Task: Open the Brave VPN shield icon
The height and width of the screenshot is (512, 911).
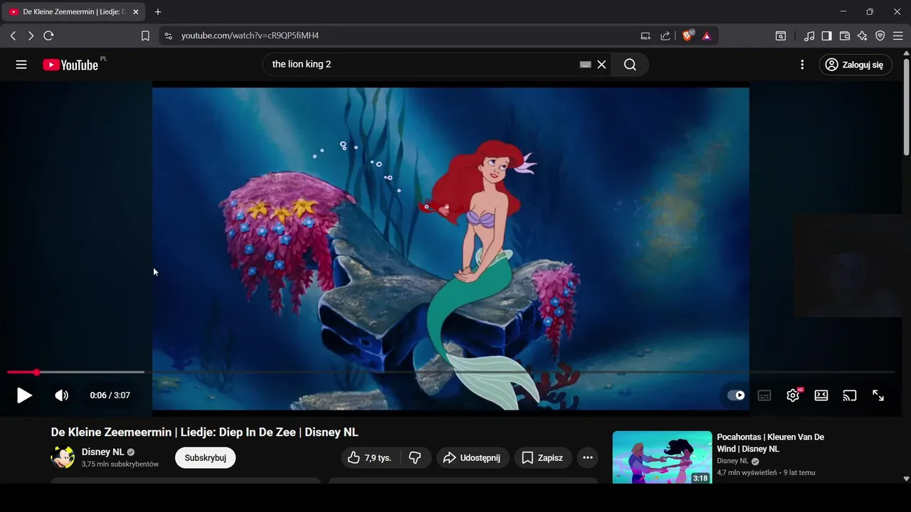Action: (880, 36)
